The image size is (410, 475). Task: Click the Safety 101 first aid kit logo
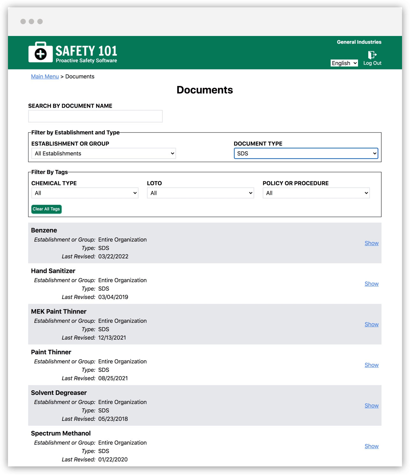40,52
